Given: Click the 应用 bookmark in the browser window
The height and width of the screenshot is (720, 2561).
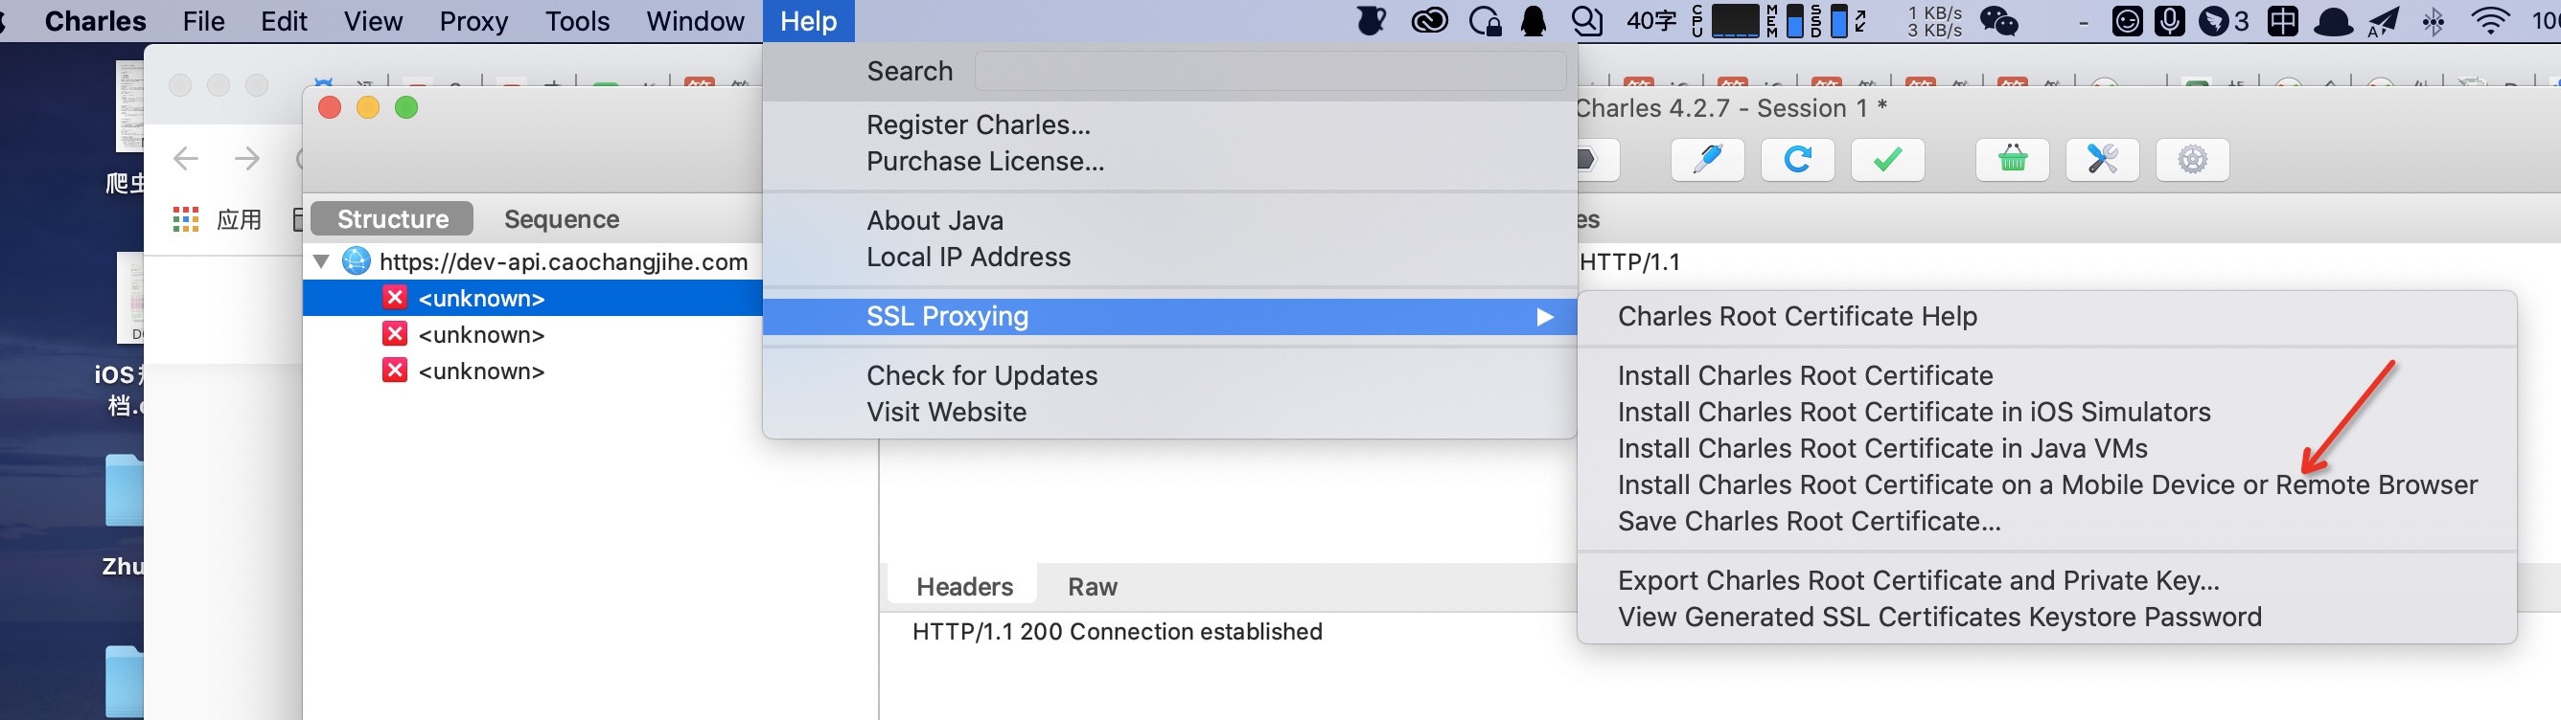Looking at the screenshot, I should pos(239,219).
